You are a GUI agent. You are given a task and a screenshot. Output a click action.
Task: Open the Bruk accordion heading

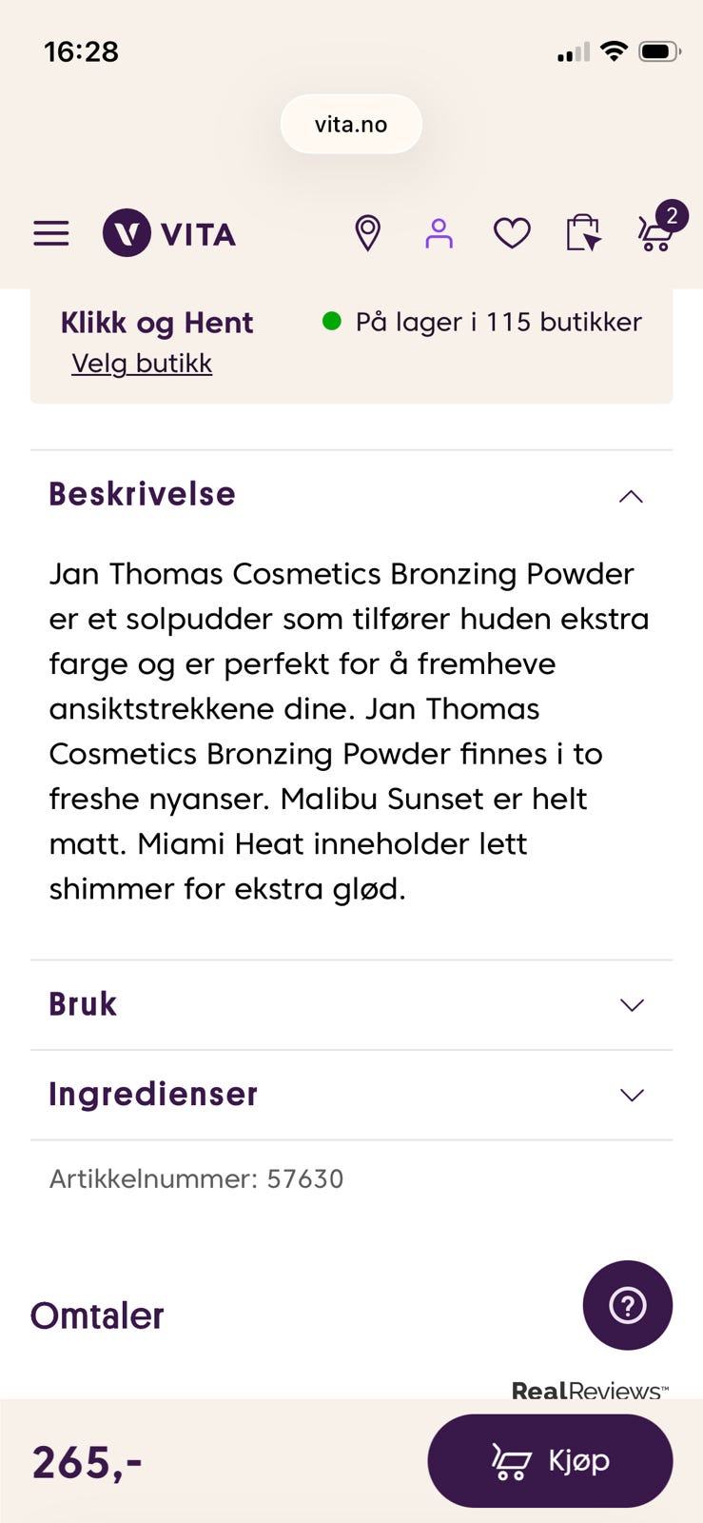tap(84, 1004)
